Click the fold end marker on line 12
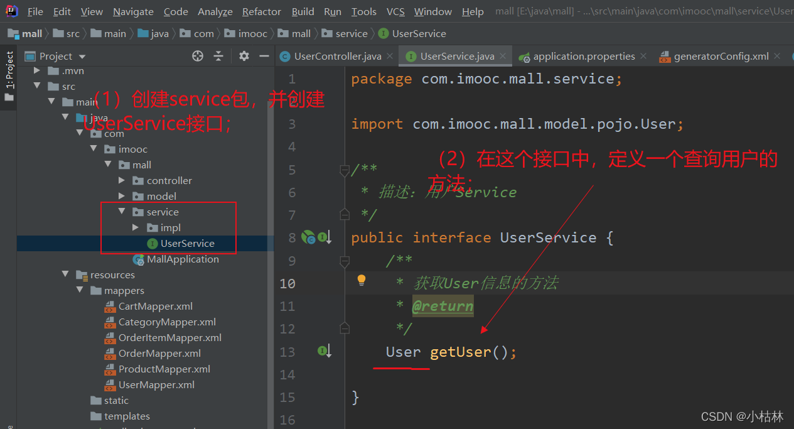The image size is (794, 429). pos(344,329)
